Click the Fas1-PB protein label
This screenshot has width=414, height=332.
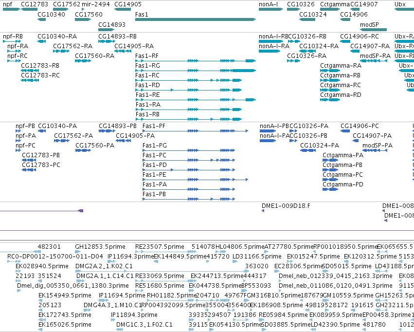(x=154, y=194)
